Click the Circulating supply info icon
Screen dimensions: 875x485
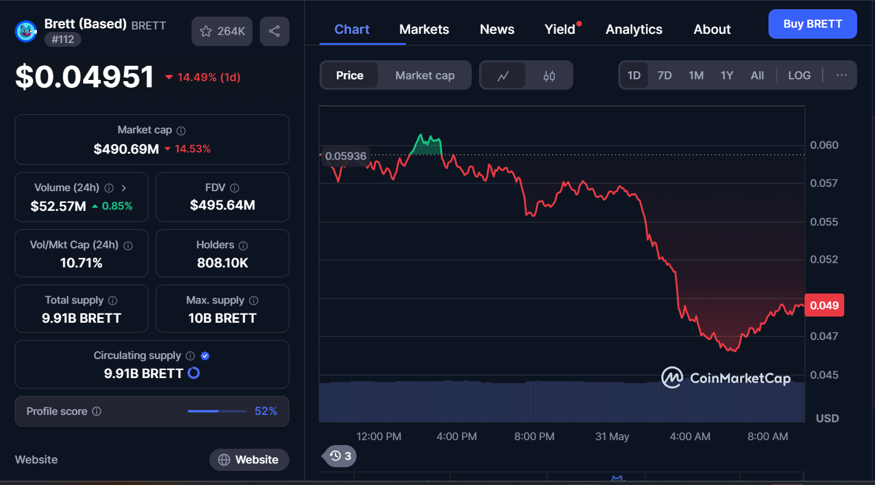coord(190,356)
